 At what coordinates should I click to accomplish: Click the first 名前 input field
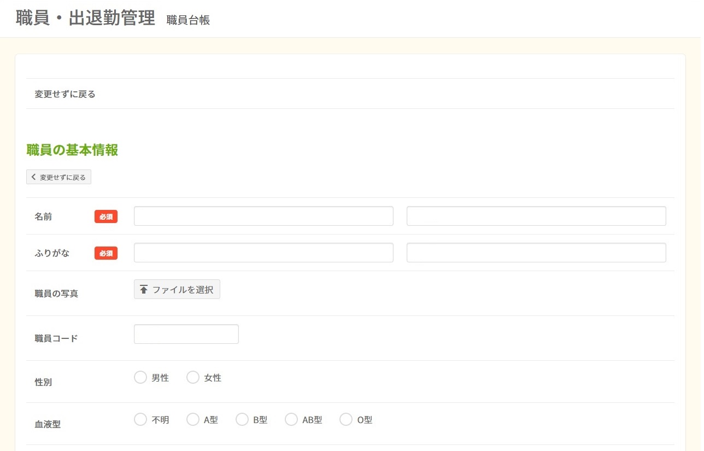(263, 216)
